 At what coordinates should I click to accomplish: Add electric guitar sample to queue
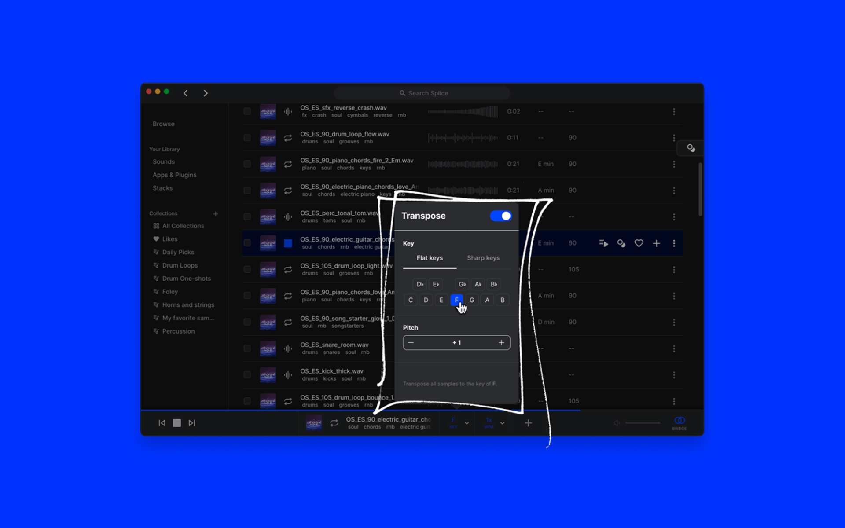(603, 243)
